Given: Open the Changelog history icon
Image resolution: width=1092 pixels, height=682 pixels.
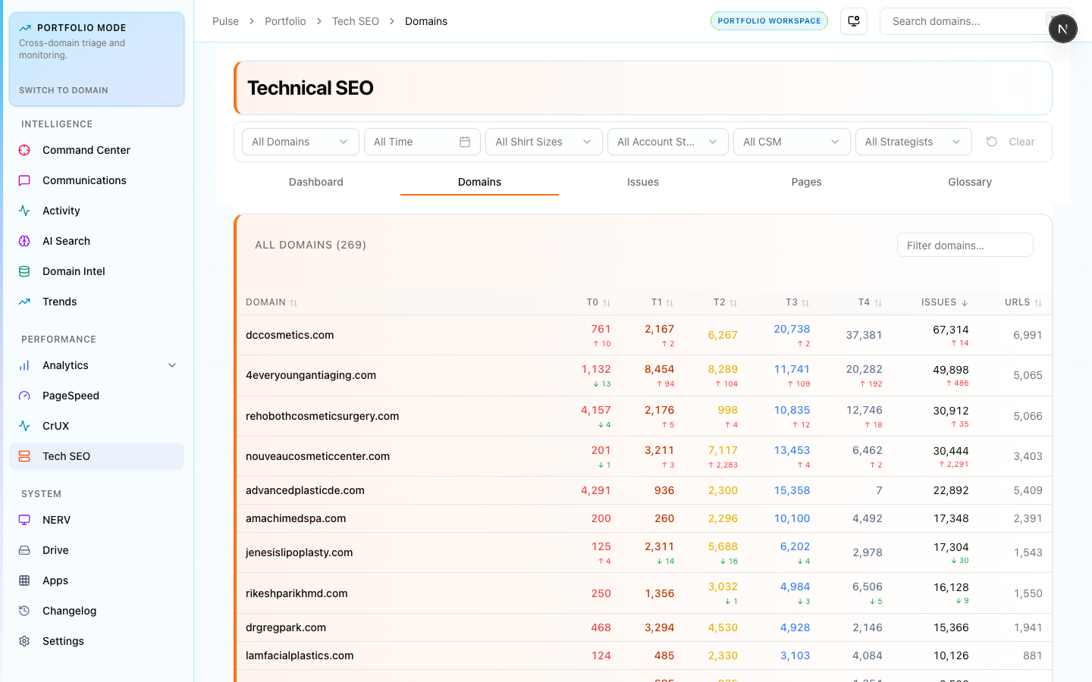Looking at the screenshot, I should pos(24,611).
